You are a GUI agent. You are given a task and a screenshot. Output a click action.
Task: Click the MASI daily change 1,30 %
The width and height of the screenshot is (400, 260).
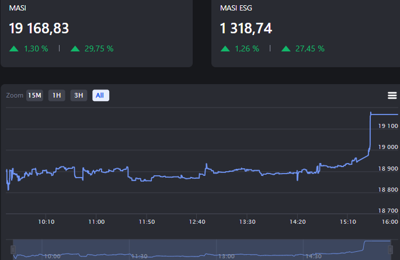tap(36, 48)
